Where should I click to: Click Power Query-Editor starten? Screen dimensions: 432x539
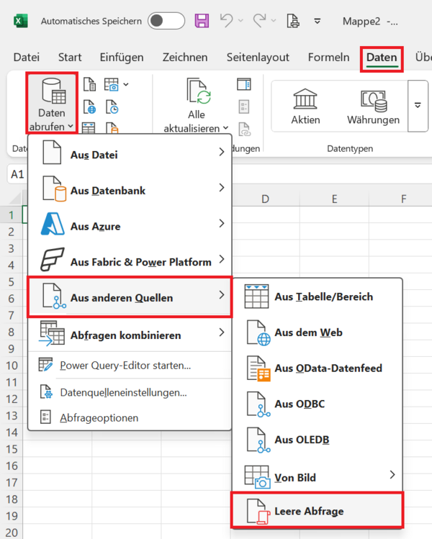[125, 366]
